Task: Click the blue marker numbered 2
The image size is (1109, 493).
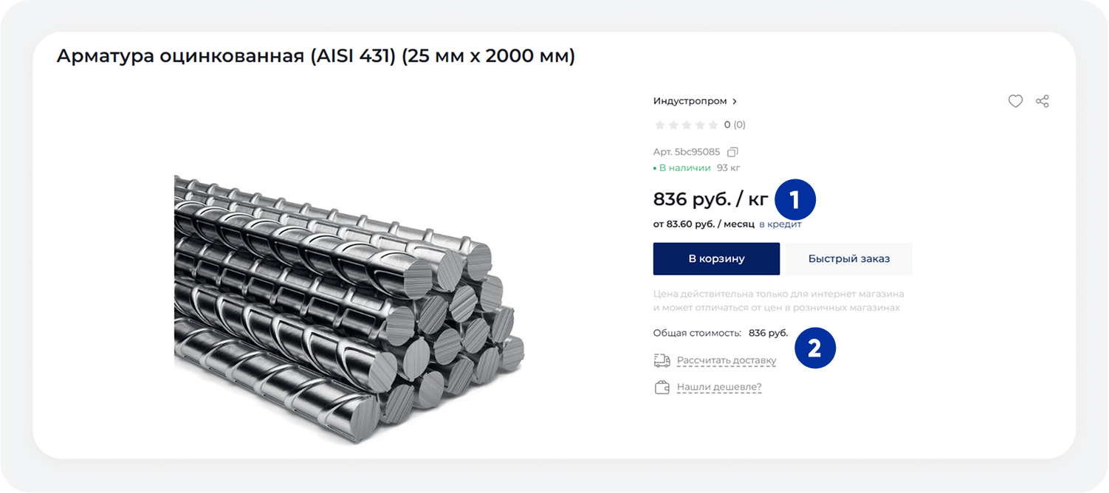Action: (814, 348)
